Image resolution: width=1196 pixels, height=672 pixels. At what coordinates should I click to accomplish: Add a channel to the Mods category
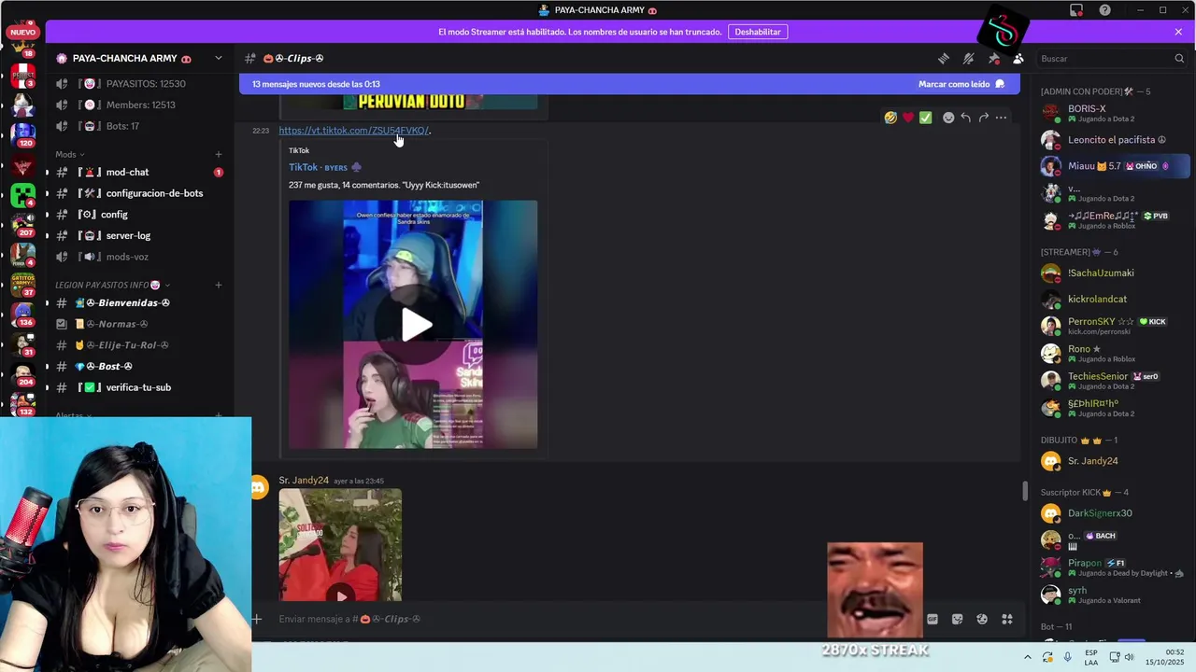click(219, 154)
